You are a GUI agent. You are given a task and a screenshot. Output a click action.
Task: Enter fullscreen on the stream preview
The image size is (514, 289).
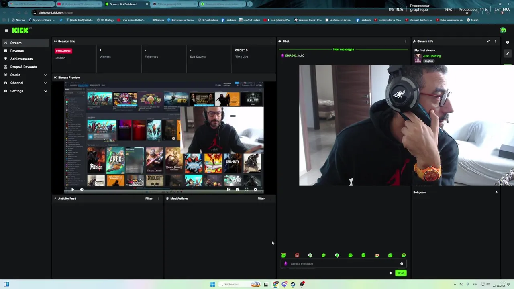(x=247, y=189)
